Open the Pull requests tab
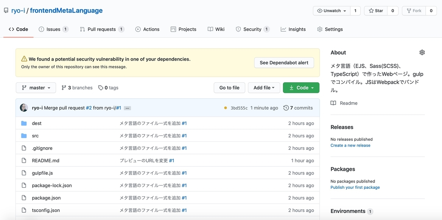 [102, 29]
